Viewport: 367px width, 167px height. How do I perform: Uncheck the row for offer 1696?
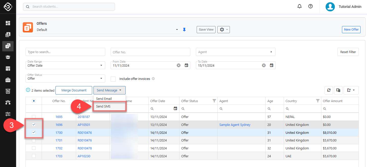click(x=34, y=125)
